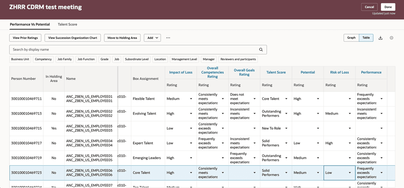The image size is (404, 188).
Task: Open Risk of Loss dropdown showing Low
Action: tap(350, 173)
